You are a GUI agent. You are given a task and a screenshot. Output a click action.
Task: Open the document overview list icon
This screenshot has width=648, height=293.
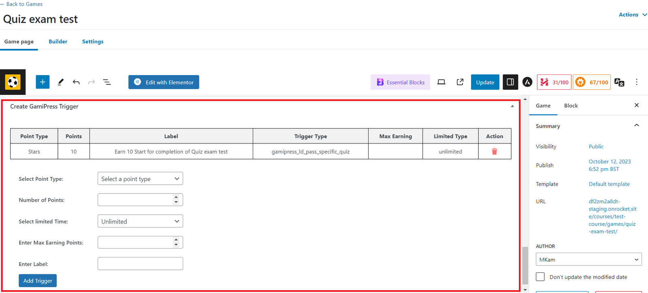click(107, 82)
